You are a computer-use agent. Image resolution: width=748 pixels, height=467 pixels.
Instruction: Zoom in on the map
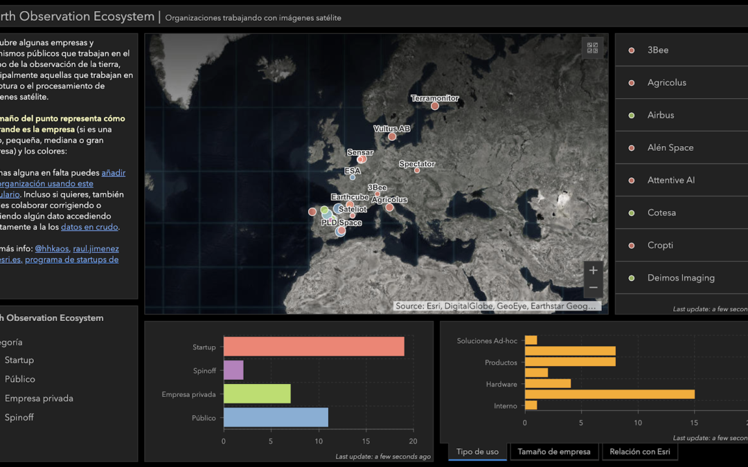tap(593, 271)
